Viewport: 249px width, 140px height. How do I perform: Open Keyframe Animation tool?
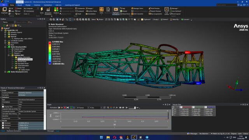click(116, 11)
